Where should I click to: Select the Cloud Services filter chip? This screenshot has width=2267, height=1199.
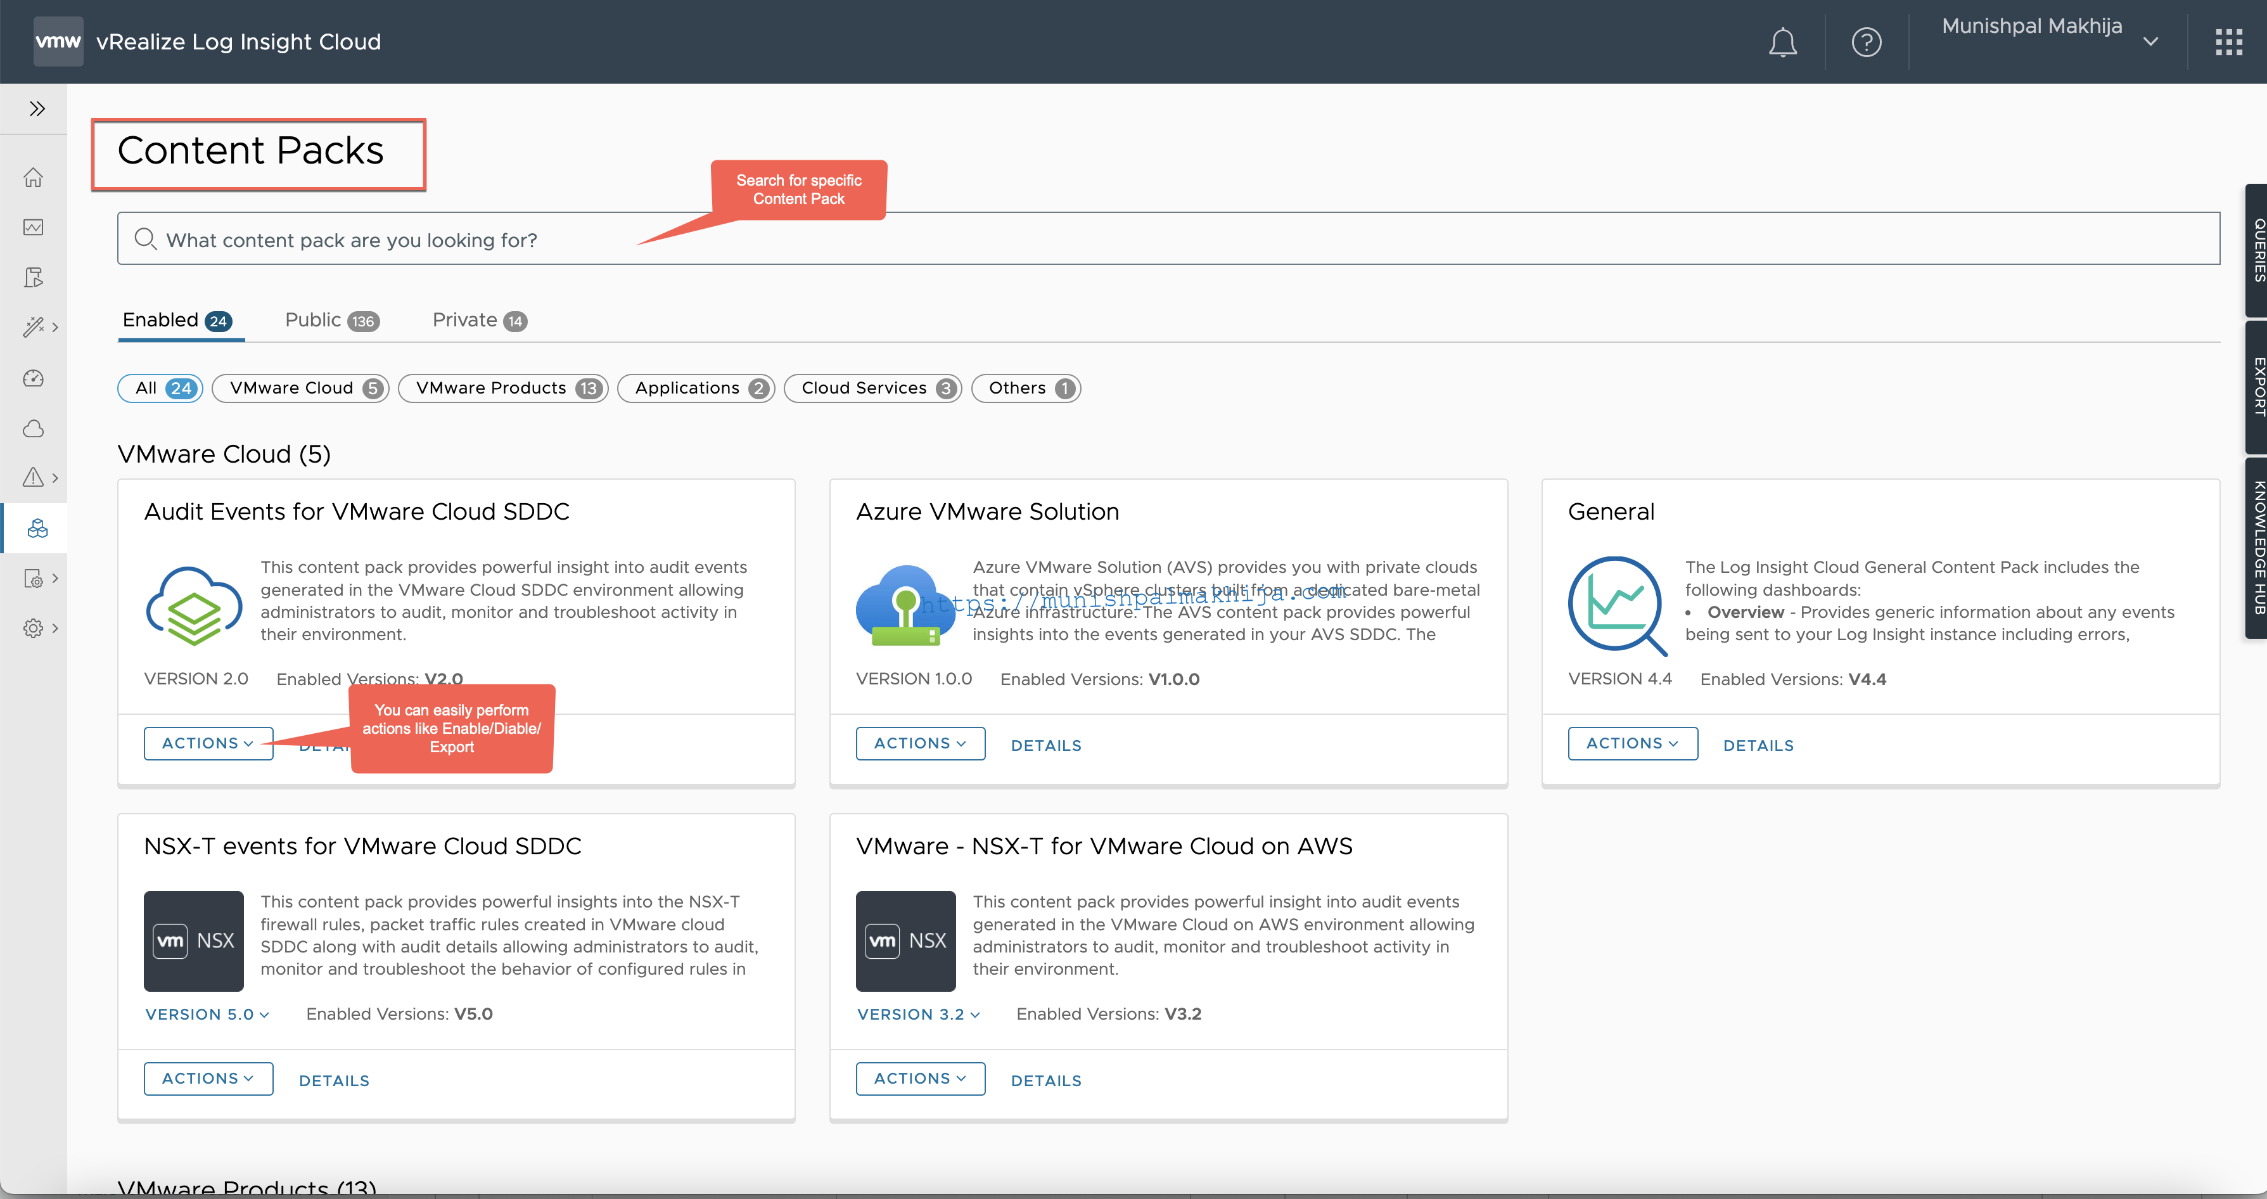(x=872, y=388)
